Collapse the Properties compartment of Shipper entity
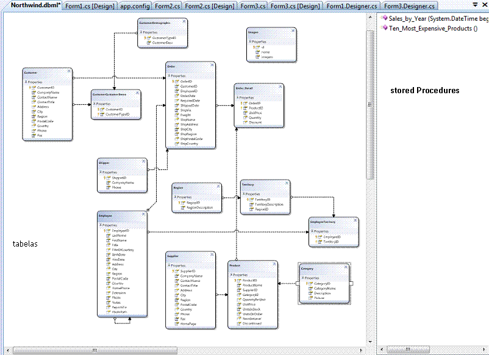This screenshot has height=355, width=489. point(101,172)
